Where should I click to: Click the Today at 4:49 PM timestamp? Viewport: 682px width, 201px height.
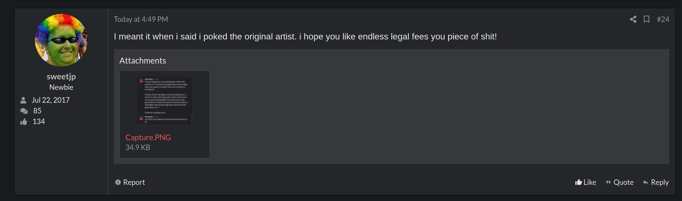pos(141,19)
